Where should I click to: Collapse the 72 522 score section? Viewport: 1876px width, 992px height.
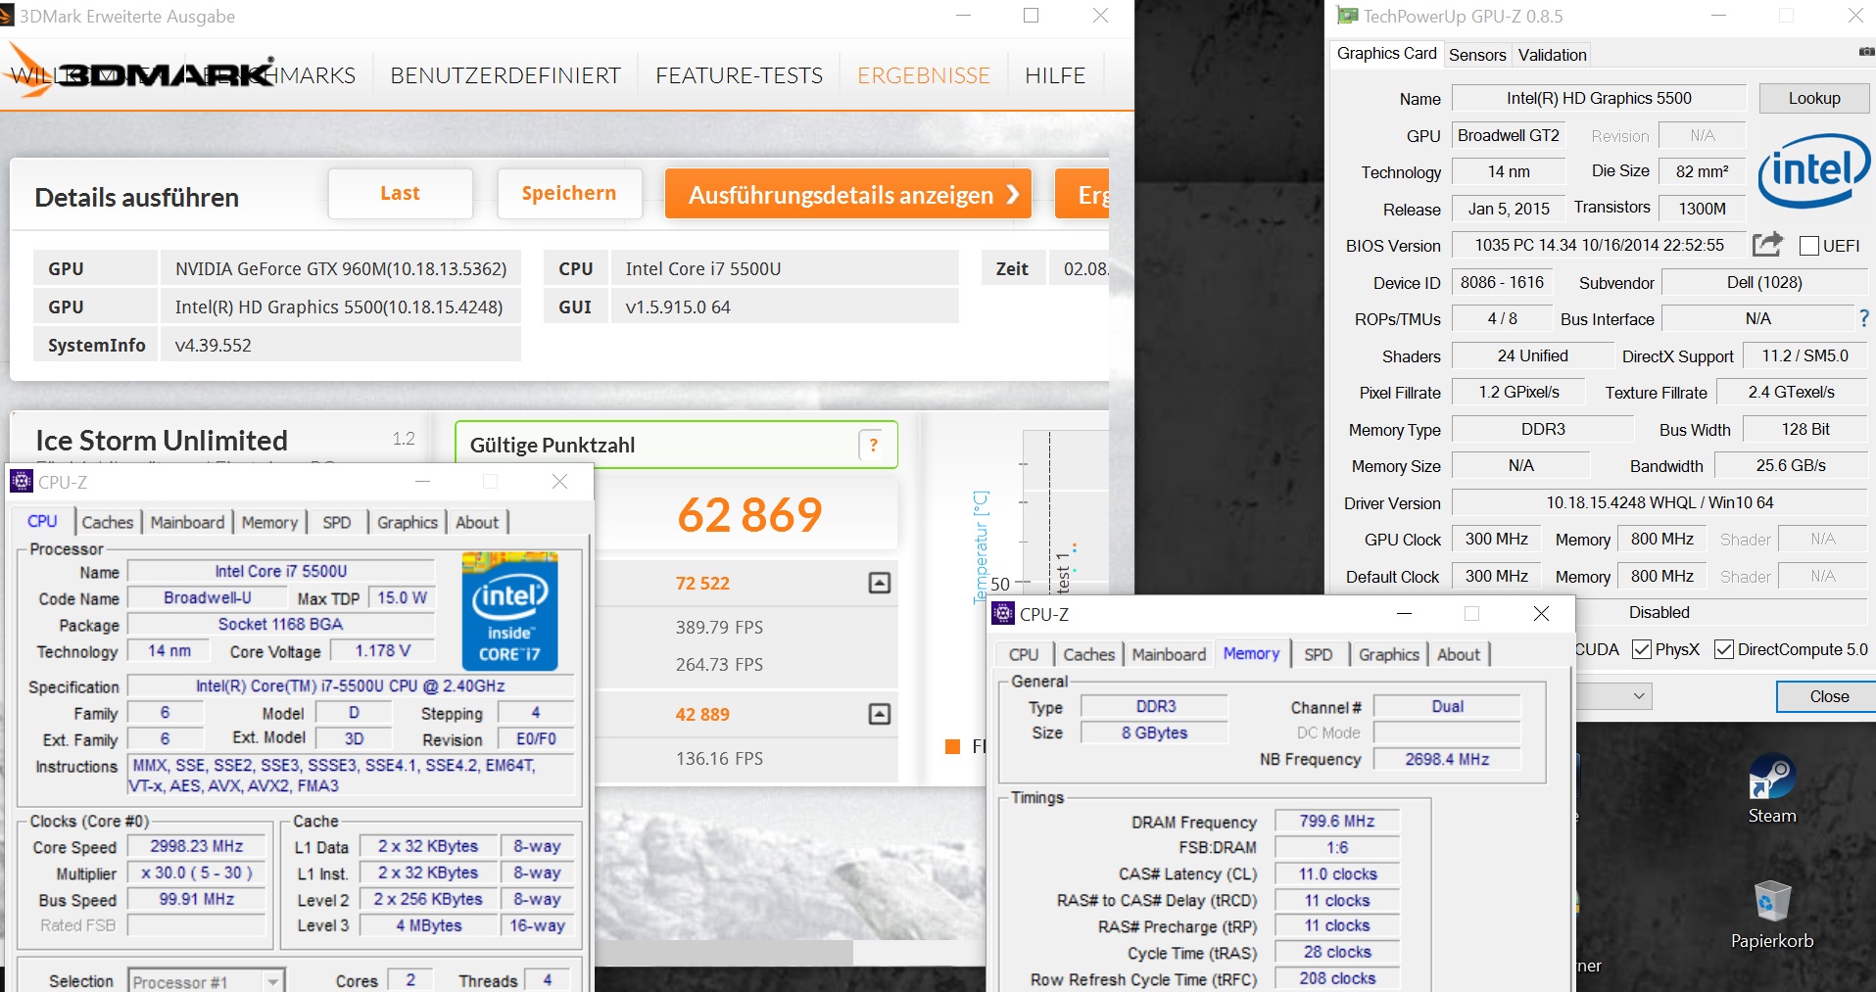[x=880, y=583]
